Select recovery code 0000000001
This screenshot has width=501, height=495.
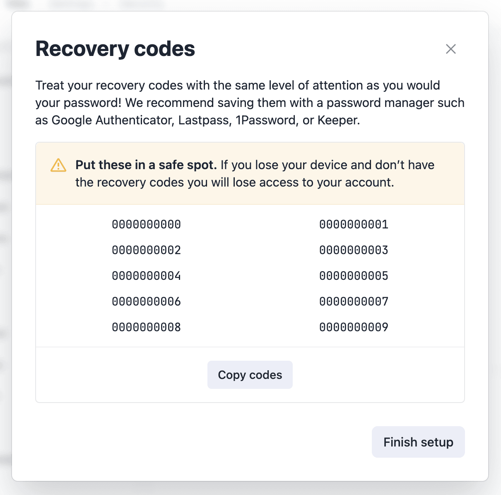click(x=353, y=224)
